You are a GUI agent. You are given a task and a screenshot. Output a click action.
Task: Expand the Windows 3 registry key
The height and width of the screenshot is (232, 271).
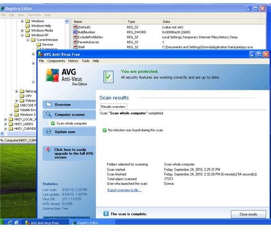pyautogui.click(x=11, y=115)
